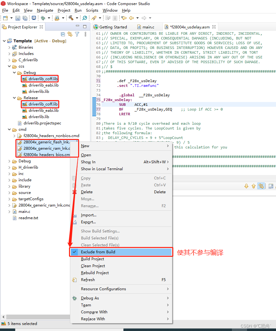
Task: Select f28004x_headers_nonbios.cmd file
Action: point(51,136)
